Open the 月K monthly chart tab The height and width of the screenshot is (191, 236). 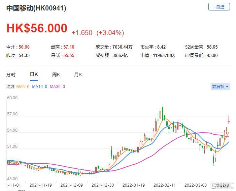(x=78, y=75)
